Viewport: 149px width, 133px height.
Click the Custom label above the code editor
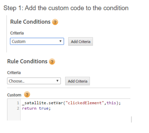coord(14,95)
